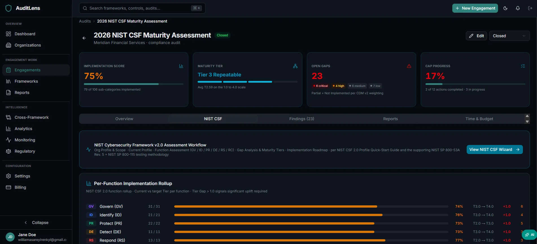
Task: Click the Edit button
Action: pos(476,36)
